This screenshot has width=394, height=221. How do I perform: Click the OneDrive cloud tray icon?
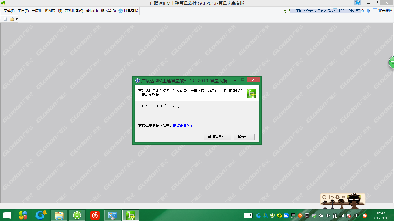pyautogui.click(x=321, y=215)
